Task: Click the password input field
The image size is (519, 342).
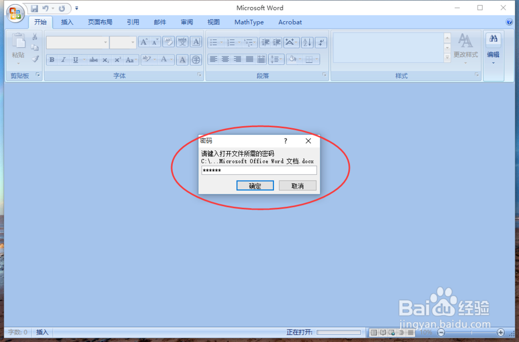Action: tap(259, 170)
